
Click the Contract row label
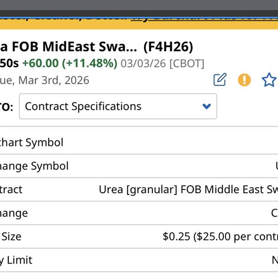pos(11,190)
